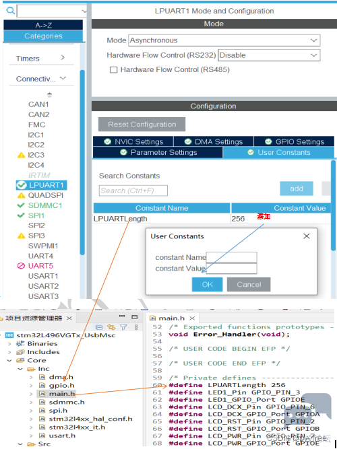Image resolution: width=337 pixels, height=449 pixels.
Task: Open gpio.h in the project tree
Action: pos(61,386)
